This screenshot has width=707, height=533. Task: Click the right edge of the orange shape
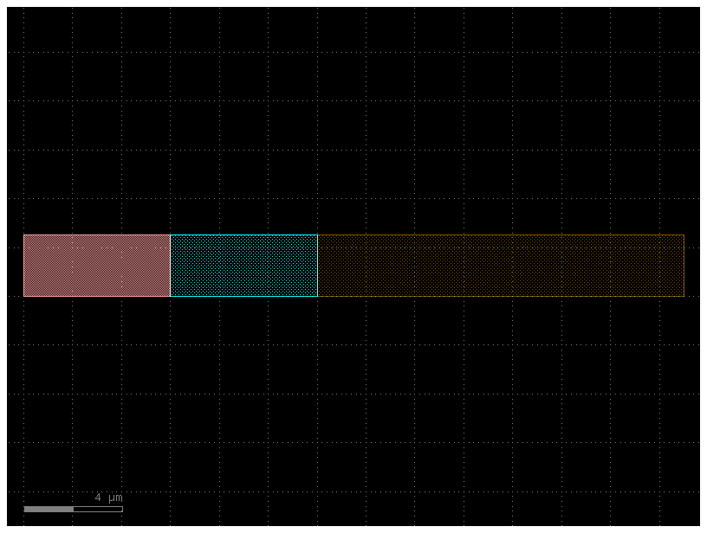684,264
